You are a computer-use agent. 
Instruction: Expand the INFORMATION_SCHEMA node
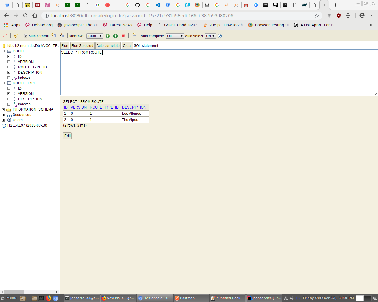(4, 109)
